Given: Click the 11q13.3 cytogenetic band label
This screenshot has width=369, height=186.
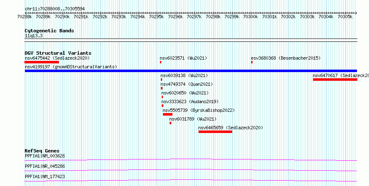Looking at the screenshot, I should (x=34, y=36).
